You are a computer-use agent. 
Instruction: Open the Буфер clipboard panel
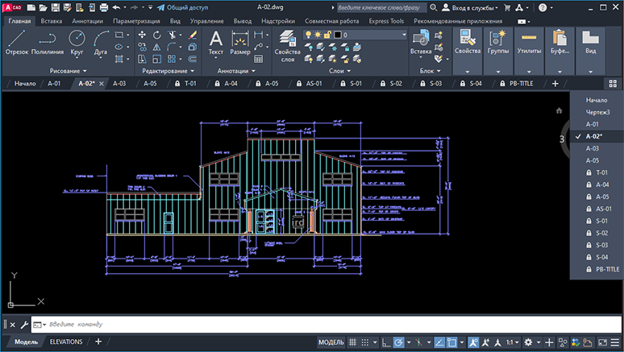[x=560, y=51]
